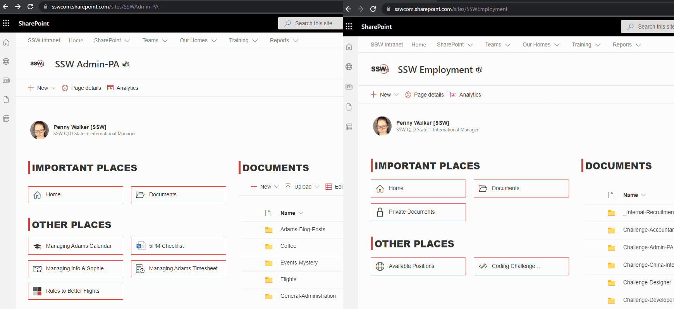
Task: Select Home in SSW Employment navigation
Action: point(418,45)
